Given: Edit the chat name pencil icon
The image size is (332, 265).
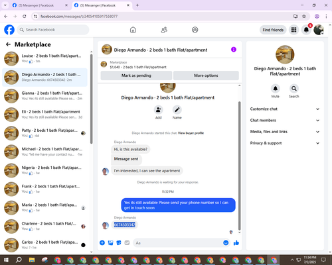Looking at the screenshot, I should point(177,110).
